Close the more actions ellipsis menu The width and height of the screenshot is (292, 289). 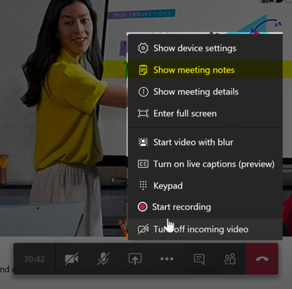[167, 259]
